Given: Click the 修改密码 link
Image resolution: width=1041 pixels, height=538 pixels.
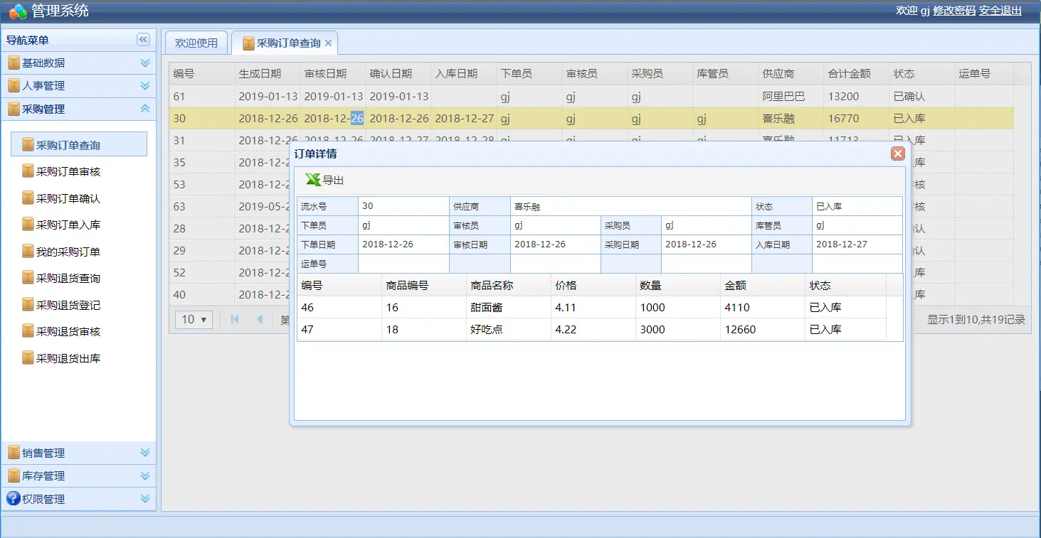Looking at the screenshot, I should pyautogui.click(x=954, y=11).
